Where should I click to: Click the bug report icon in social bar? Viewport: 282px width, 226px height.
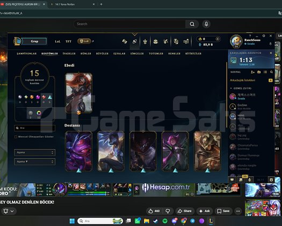pyautogui.click(x=271, y=180)
